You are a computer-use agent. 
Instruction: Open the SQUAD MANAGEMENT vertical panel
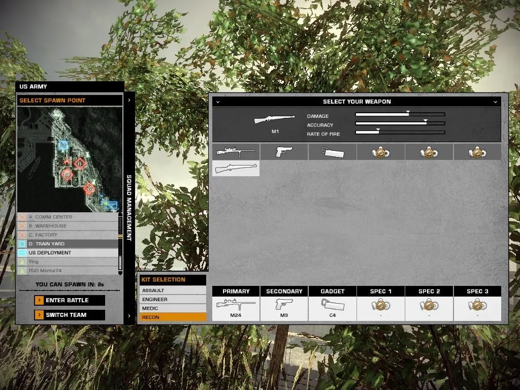pos(129,208)
